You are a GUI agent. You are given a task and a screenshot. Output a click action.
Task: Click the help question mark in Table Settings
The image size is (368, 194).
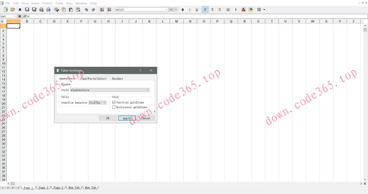point(140,71)
